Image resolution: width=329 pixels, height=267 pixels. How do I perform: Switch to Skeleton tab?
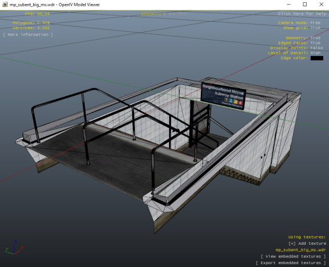(x=178, y=14)
